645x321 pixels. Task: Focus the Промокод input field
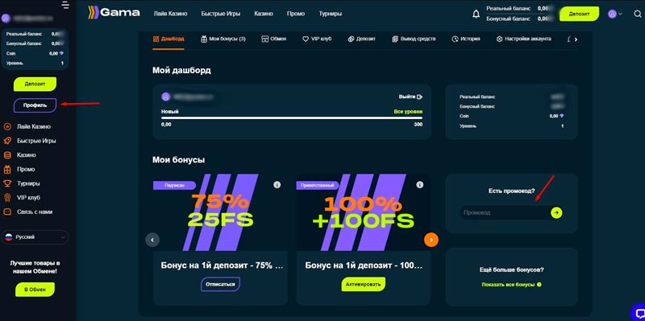505,212
